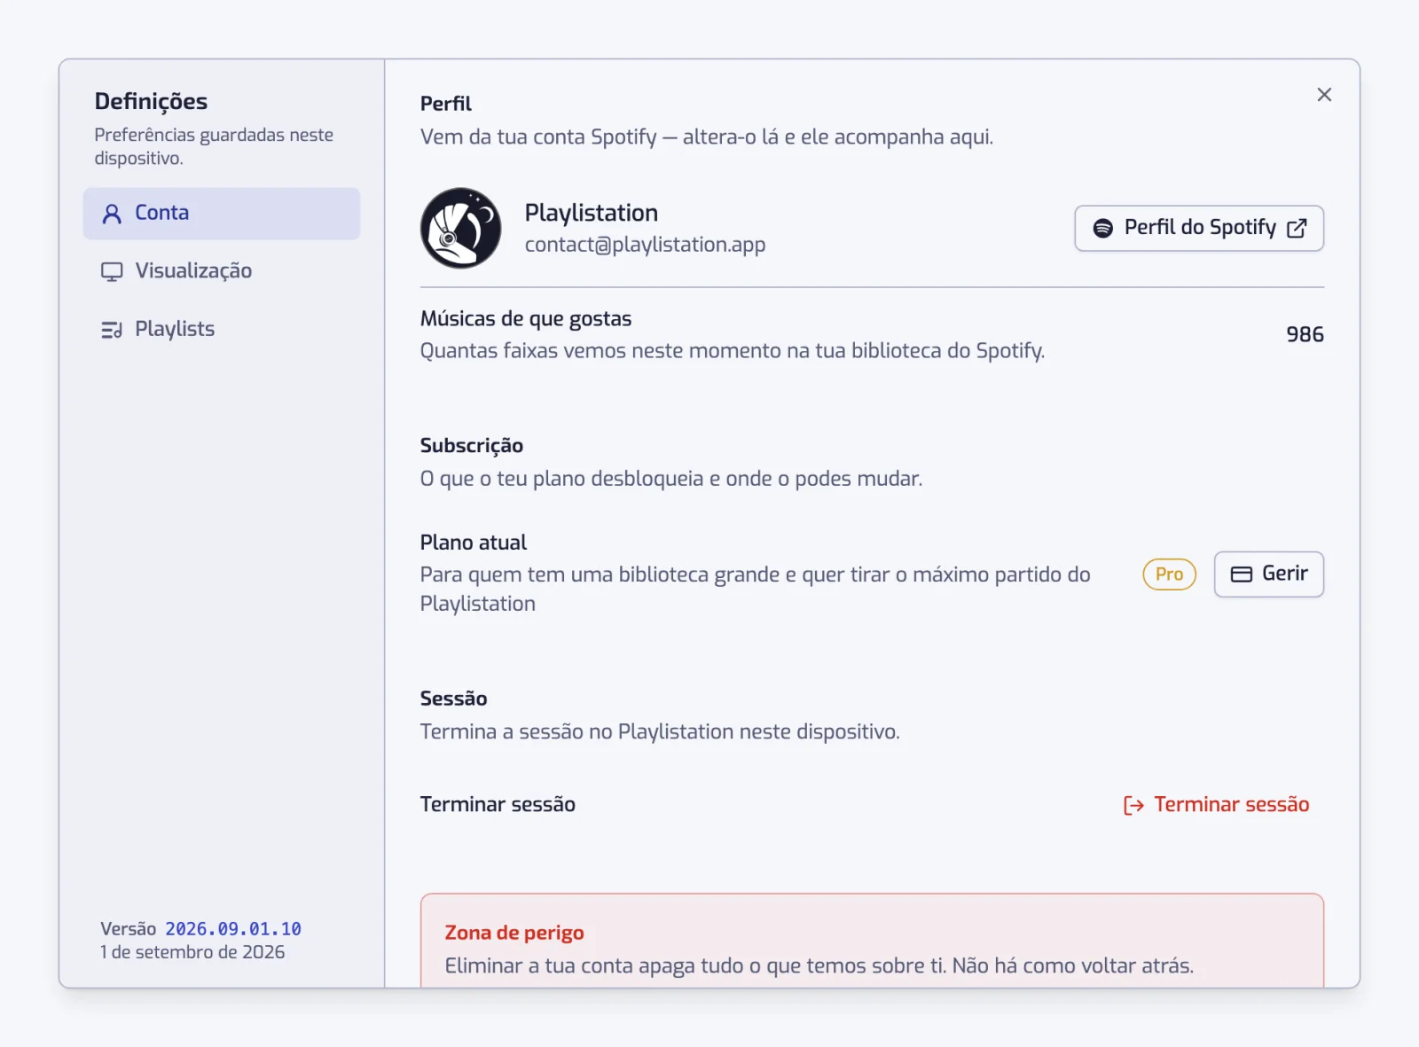The height and width of the screenshot is (1047, 1419).
Task: Click the monitor icon beside Visualização
Action: click(112, 271)
